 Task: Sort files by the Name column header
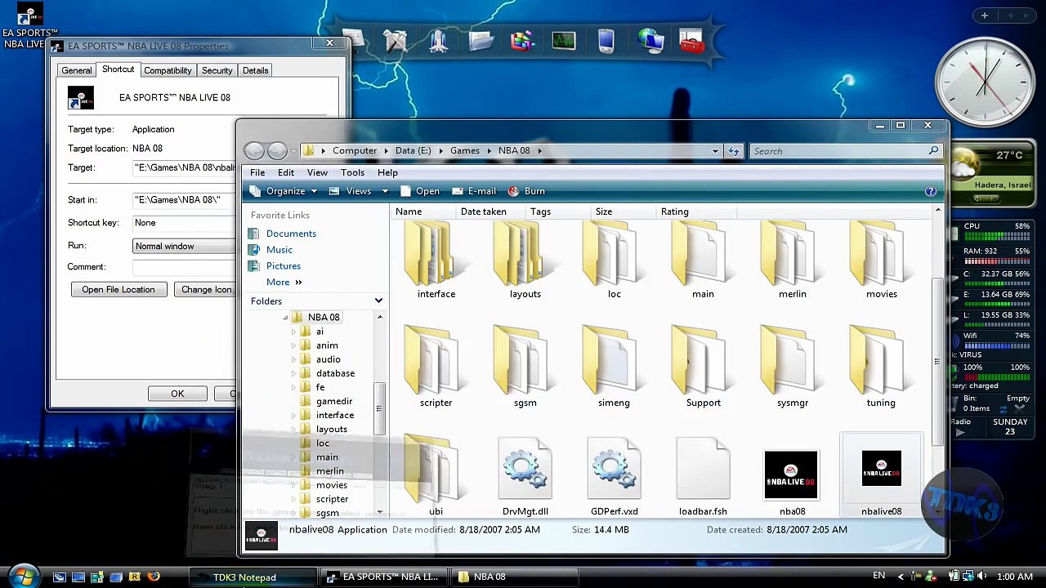pos(422,212)
